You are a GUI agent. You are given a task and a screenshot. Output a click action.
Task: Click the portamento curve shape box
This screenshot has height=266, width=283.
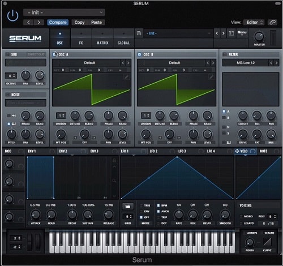pos(267,242)
